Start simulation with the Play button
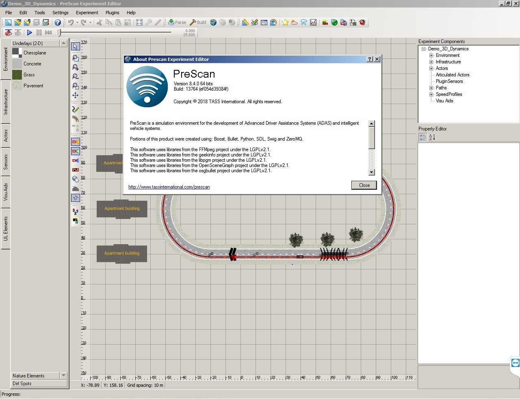 [x=29, y=33]
